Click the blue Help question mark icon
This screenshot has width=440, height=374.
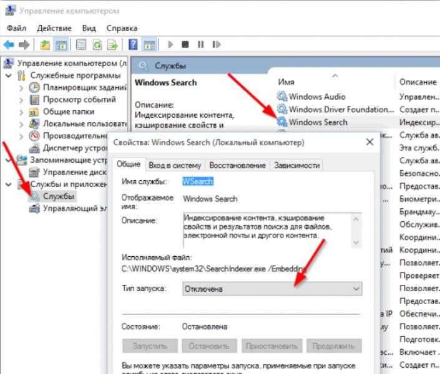133,45
